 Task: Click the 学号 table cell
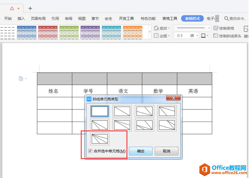tap(90, 91)
